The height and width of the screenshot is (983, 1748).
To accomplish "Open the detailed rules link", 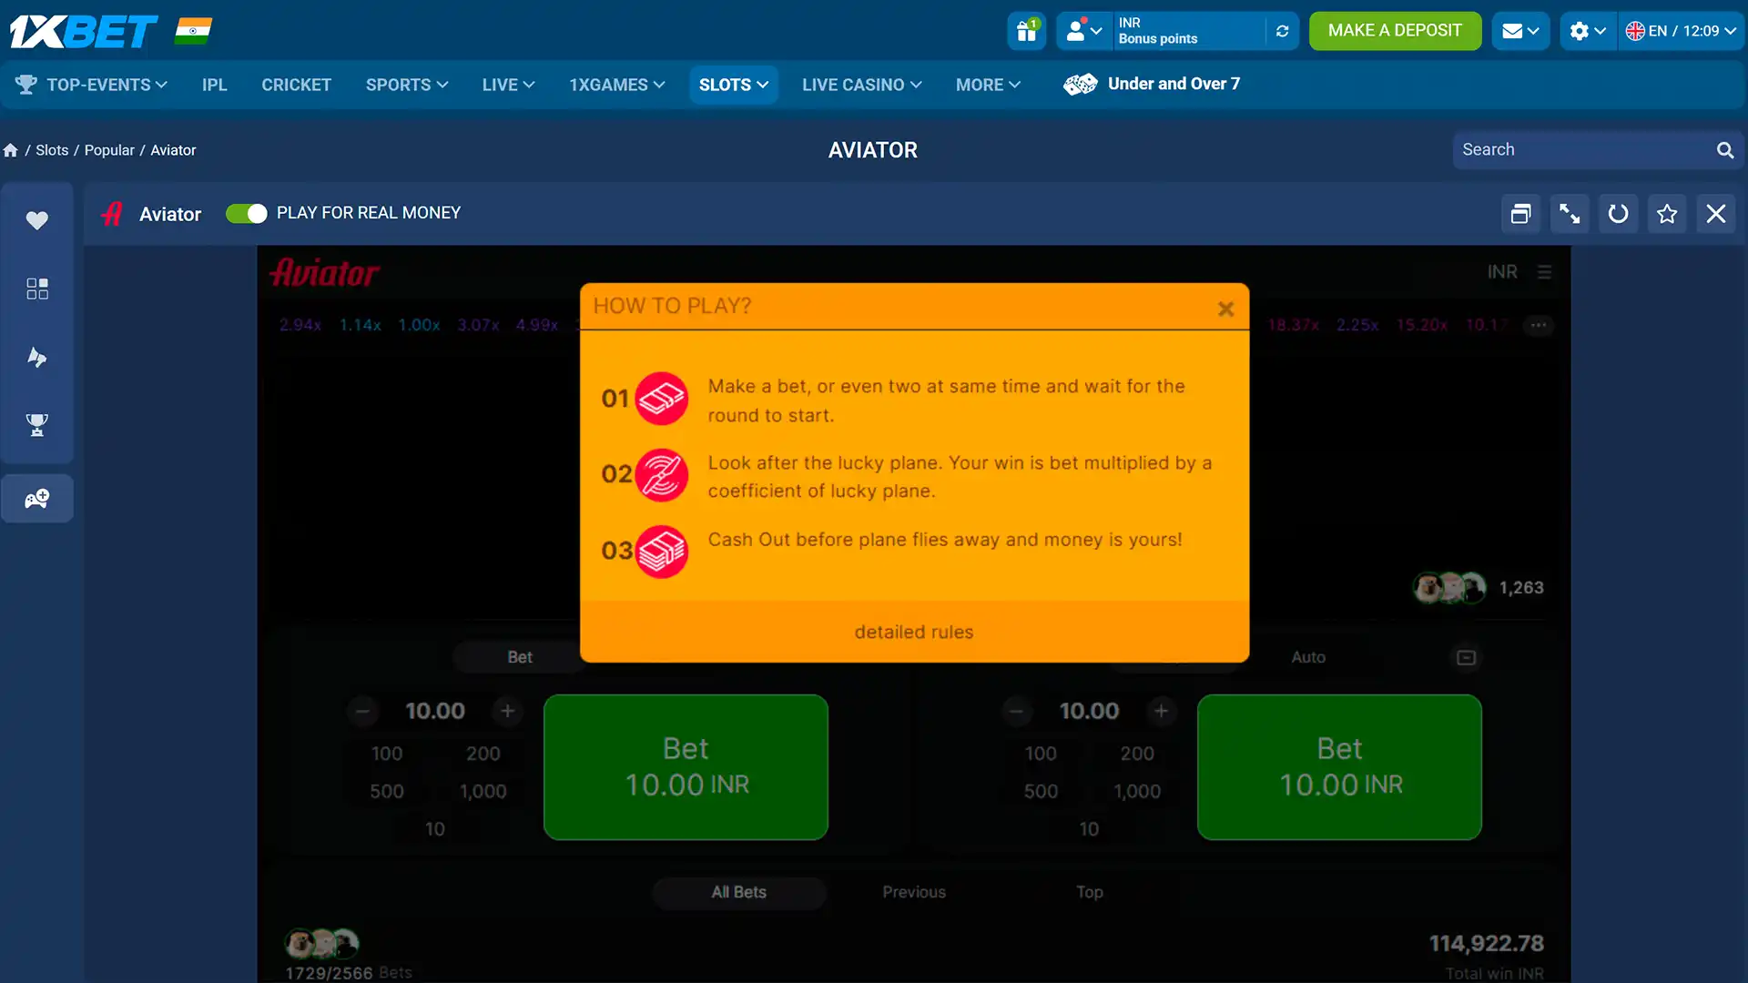I will [914, 632].
